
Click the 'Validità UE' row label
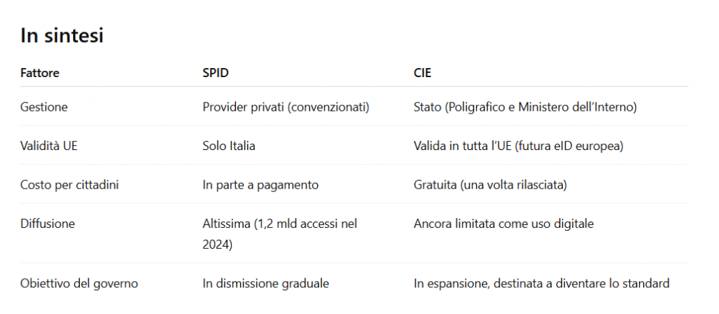pos(48,146)
